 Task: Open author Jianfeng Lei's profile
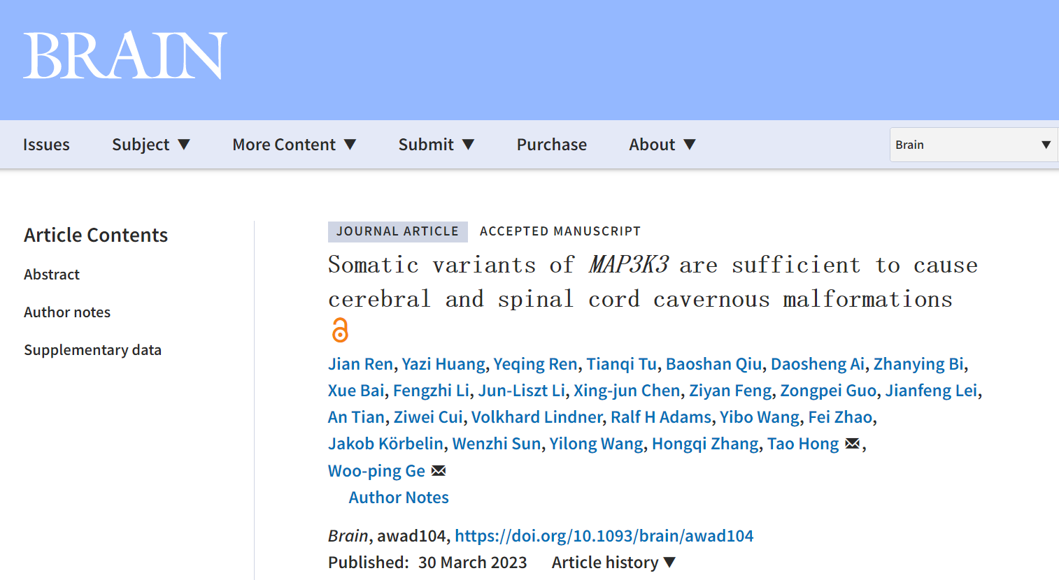pyautogui.click(x=932, y=391)
